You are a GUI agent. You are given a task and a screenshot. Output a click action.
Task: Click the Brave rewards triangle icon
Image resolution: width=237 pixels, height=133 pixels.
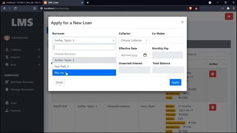pos(196,8)
